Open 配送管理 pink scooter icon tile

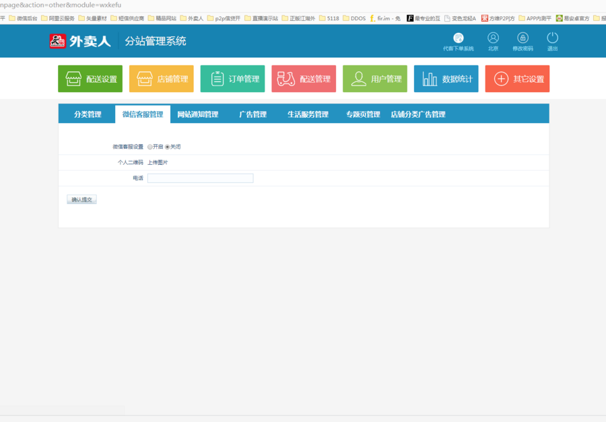[304, 79]
